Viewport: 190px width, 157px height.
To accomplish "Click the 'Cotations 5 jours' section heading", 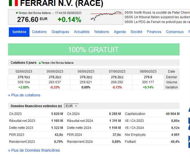I will [24, 63].
